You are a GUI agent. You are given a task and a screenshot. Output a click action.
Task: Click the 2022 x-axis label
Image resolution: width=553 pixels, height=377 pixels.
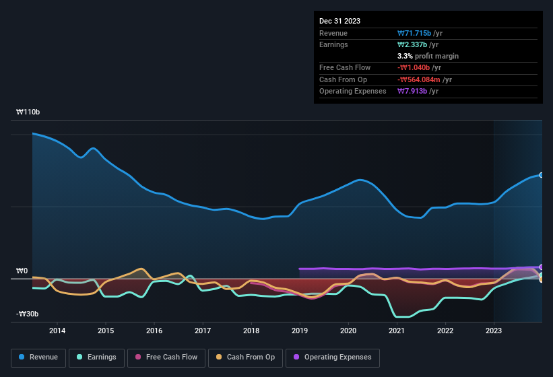[x=445, y=331]
